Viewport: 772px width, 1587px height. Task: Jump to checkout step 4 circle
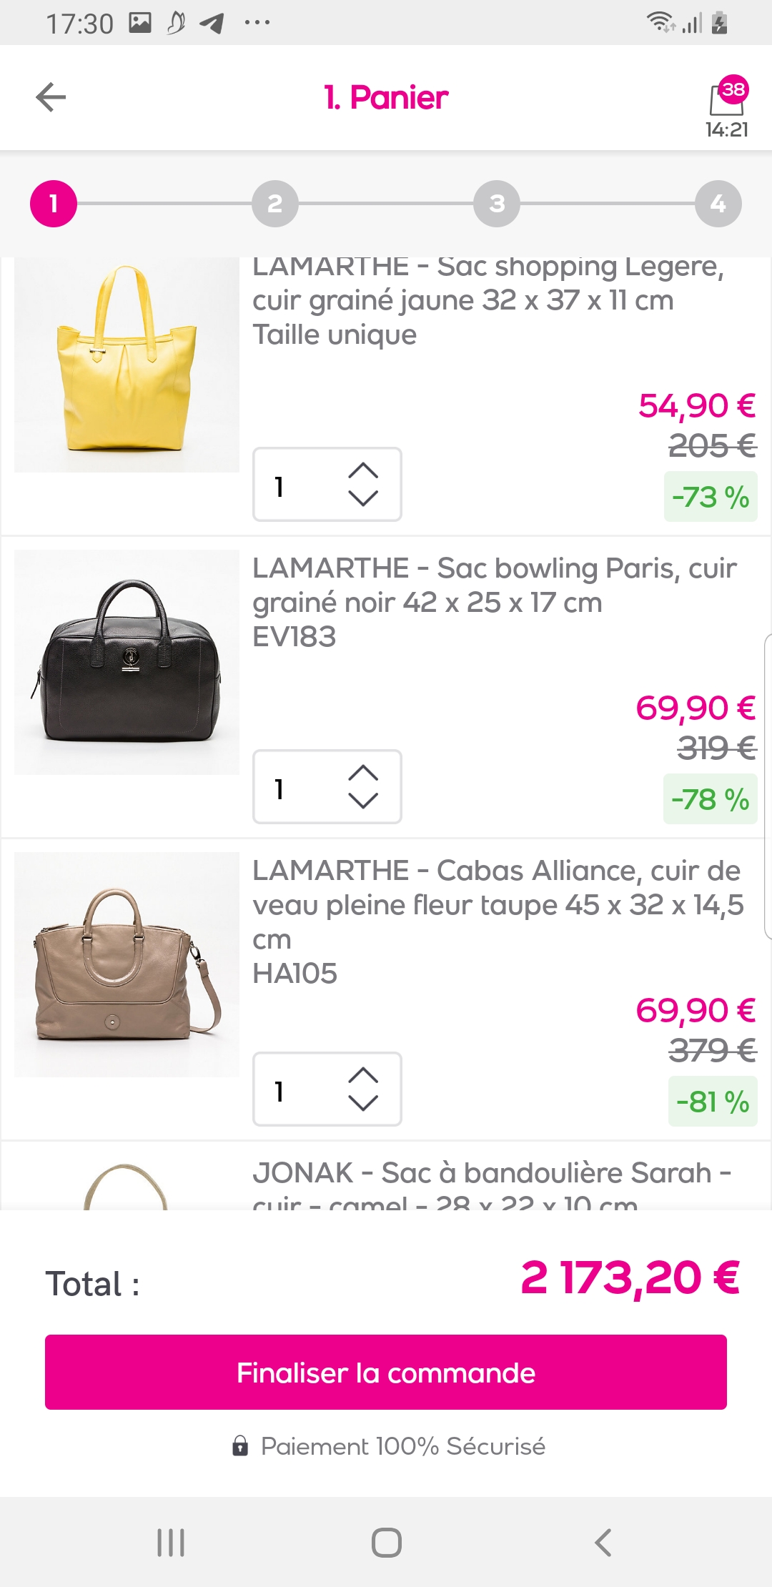coord(718,204)
